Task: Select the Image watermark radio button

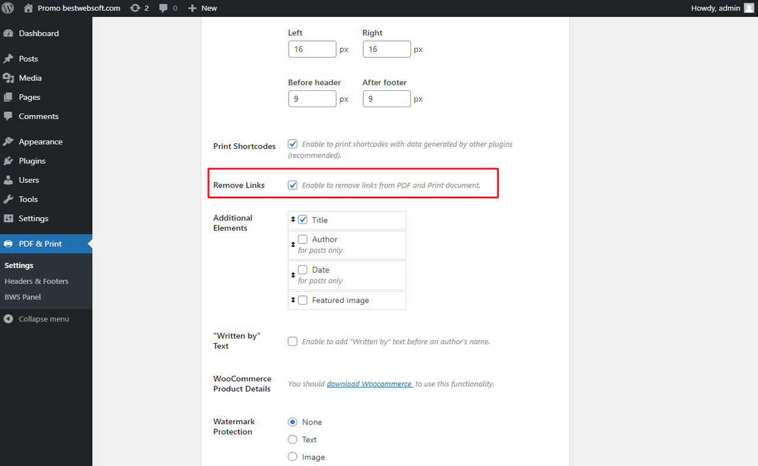Action: point(293,457)
